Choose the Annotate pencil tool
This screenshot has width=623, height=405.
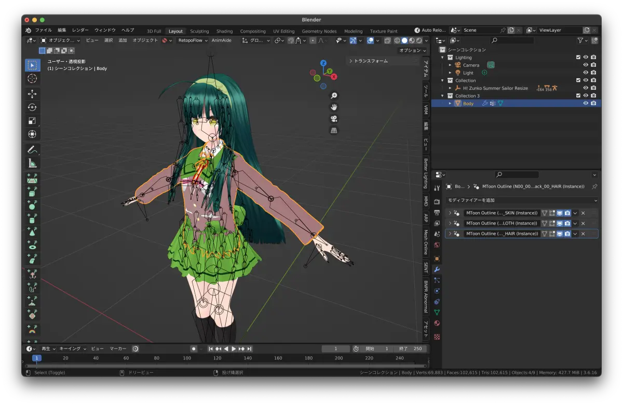[32, 150]
